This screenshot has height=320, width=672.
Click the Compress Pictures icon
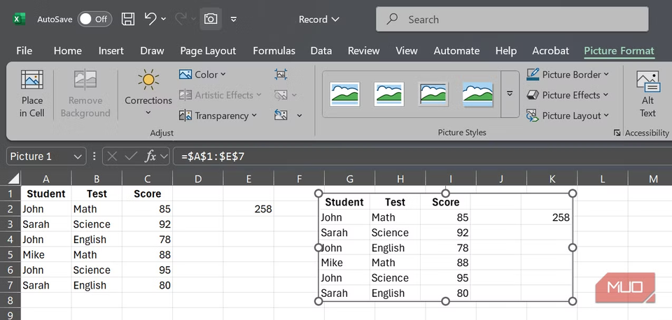click(281, 74)
